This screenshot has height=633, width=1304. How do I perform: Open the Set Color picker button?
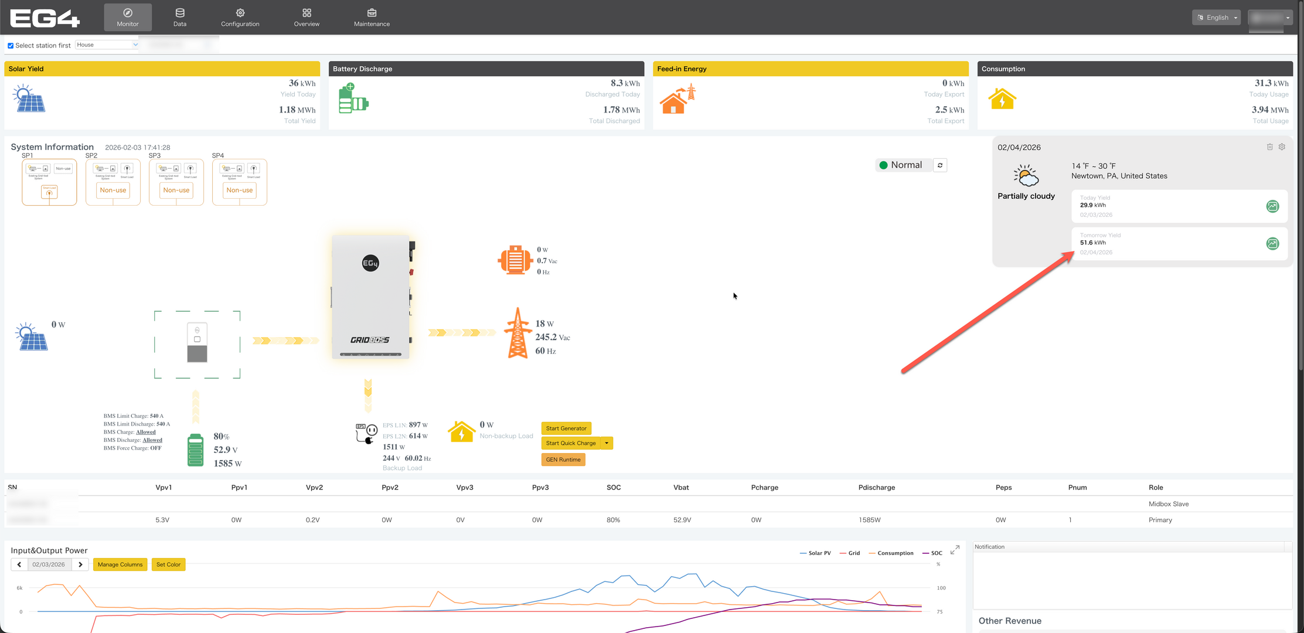point(168,564)
